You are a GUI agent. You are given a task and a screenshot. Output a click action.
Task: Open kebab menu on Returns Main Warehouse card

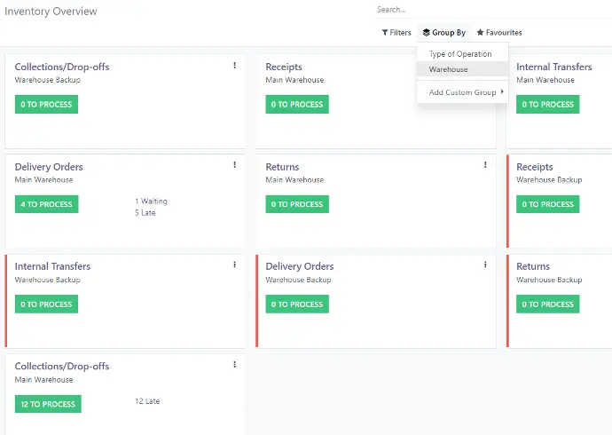click(x=485, y=164)
